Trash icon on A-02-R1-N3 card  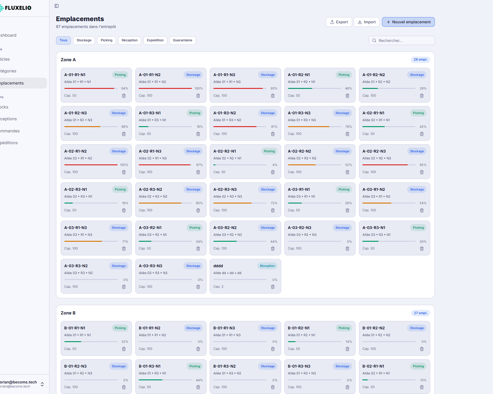pos(198,172)
